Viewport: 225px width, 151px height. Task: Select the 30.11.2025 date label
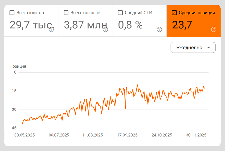196,135
